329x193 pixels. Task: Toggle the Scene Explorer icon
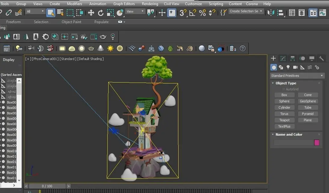coord(292,13)
